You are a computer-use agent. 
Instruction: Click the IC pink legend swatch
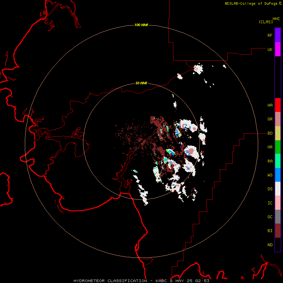[278, 203]
